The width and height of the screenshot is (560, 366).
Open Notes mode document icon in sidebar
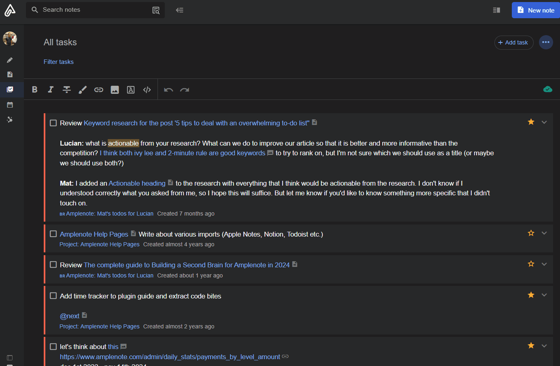[10, 74]
